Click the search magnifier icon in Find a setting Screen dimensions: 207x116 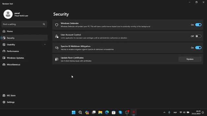[x=44, y=24]
